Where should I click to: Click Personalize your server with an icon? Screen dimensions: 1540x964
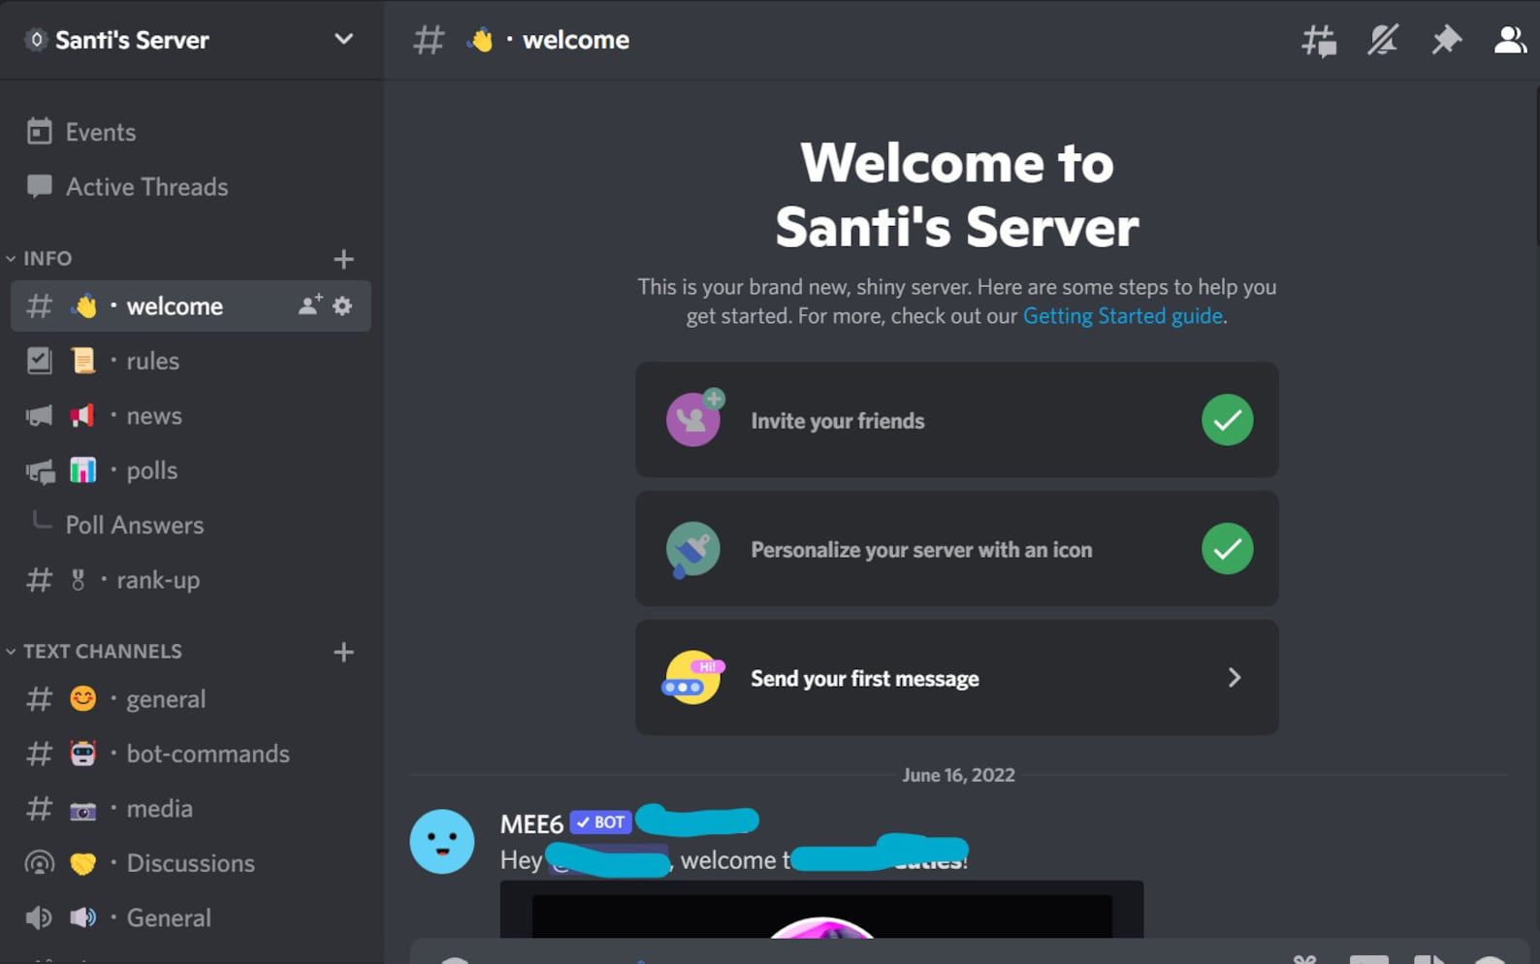point(956,549)
